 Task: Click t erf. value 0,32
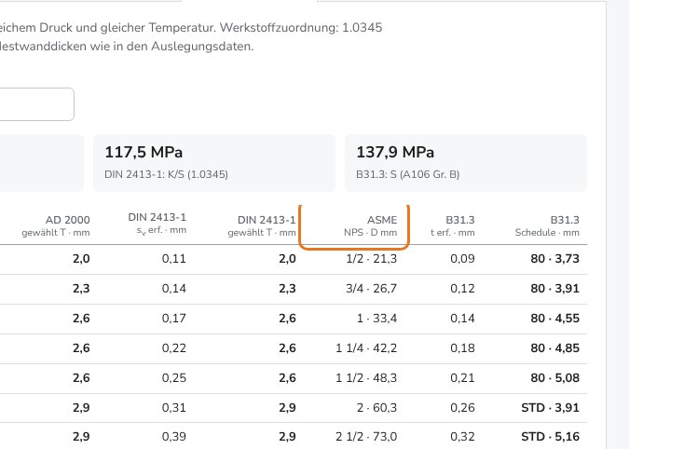click(462, 437)
